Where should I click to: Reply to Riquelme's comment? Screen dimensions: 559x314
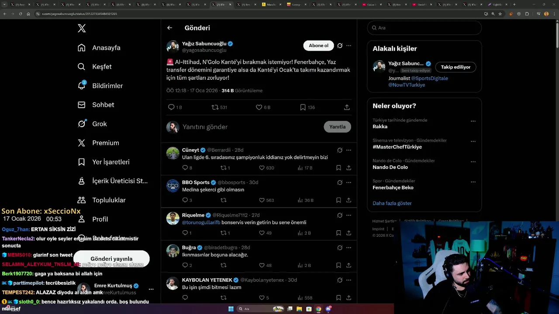(x=187, y=233)
